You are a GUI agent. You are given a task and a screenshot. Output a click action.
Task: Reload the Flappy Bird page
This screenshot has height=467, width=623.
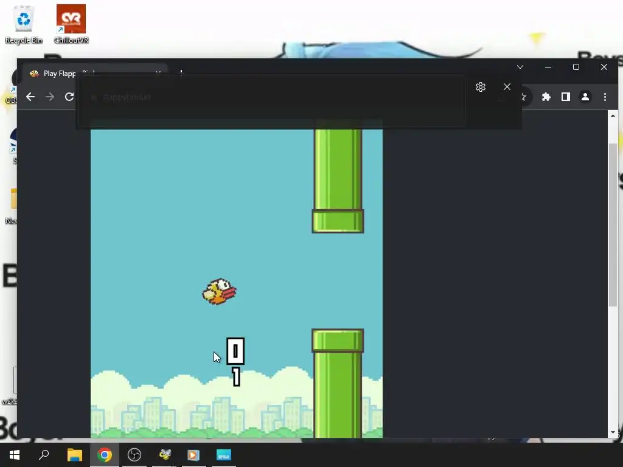(x=69, y=97)
